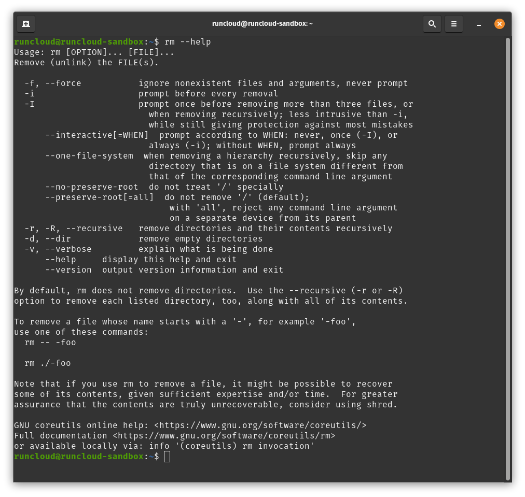This screenshot has width=525, height=497.
Task: Select the rm --help command text
Action: click(x=186, y=41)
